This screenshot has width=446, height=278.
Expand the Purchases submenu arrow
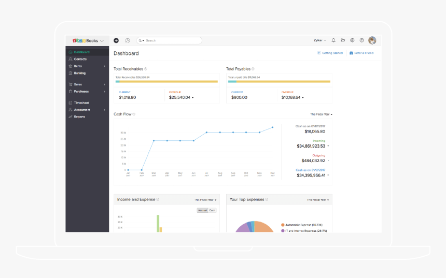click(x=105, y=92)
